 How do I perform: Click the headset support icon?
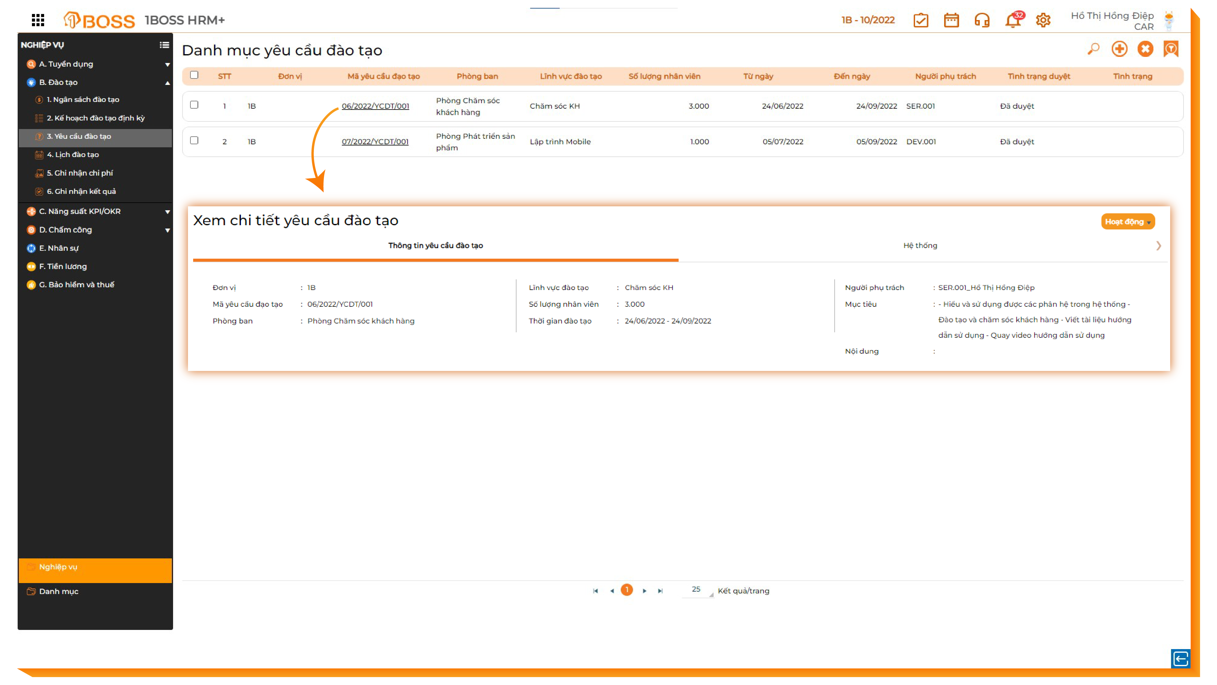(982, 20)
